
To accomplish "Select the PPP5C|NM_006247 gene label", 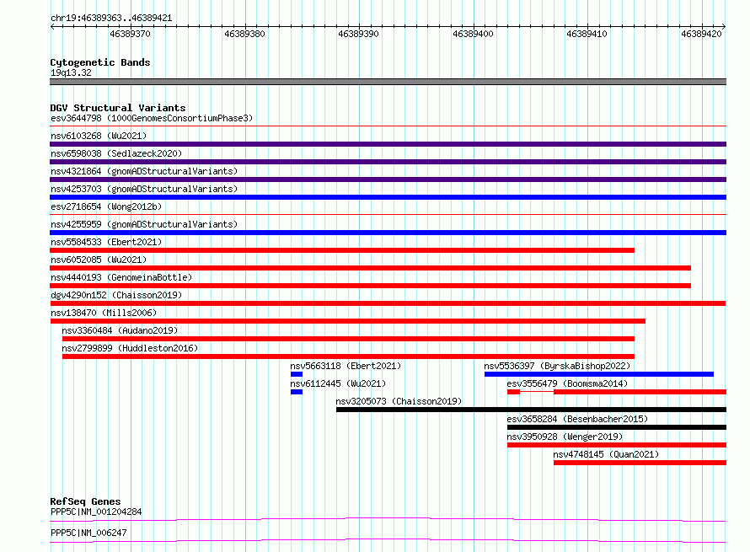I will 88,533.
